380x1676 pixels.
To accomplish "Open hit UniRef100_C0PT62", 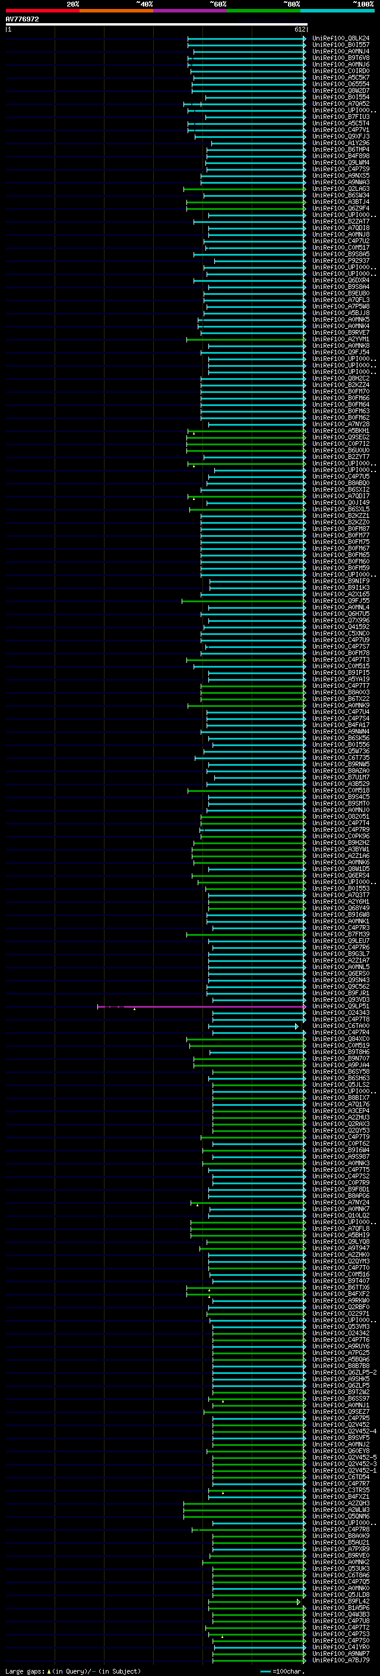I will coord(341,1144).
